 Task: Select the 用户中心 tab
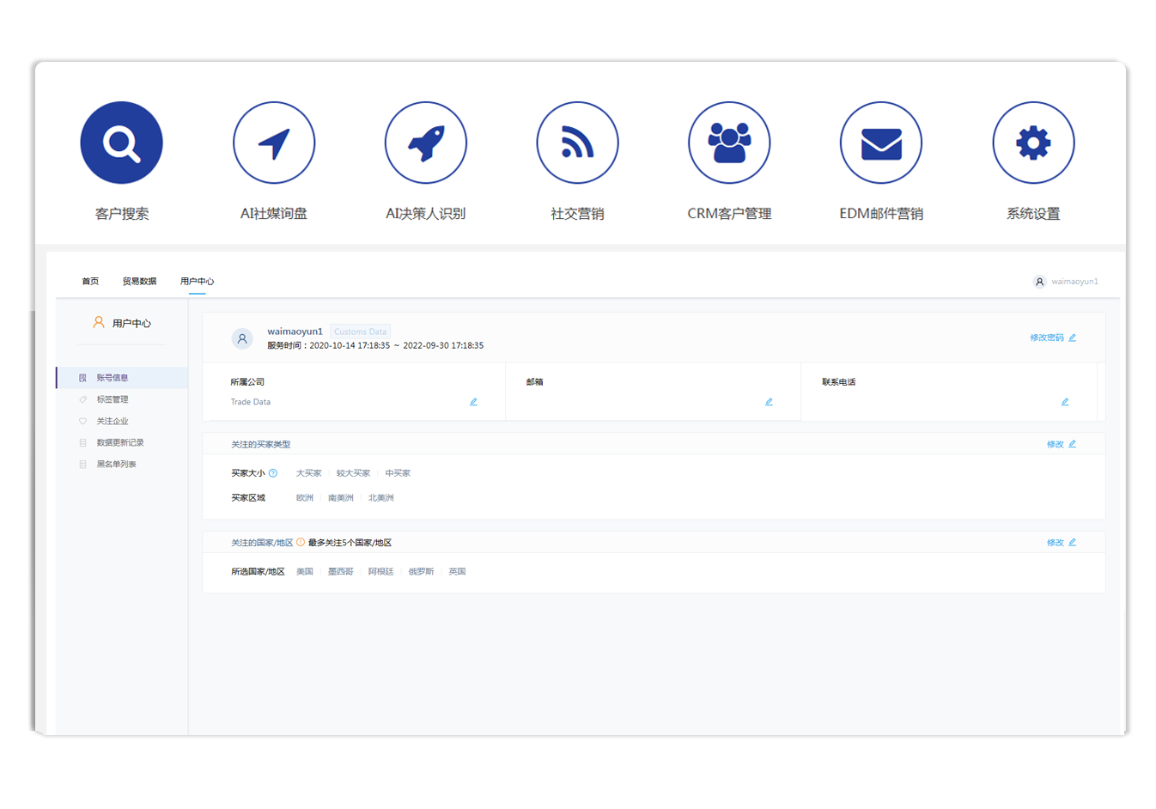pyautogui.click(x=197, y=282)
